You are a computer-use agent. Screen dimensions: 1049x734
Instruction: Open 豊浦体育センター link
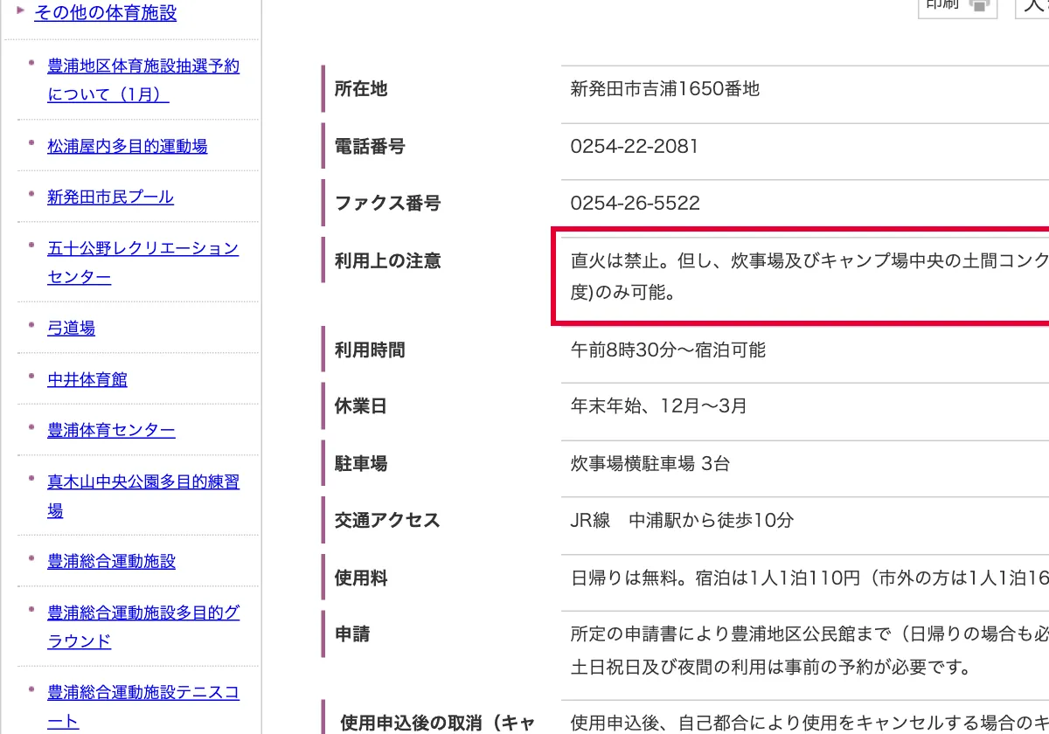point(111,430)
